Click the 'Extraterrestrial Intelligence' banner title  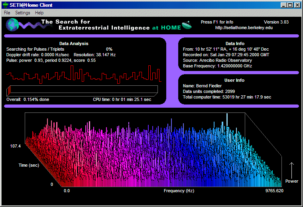pyautogui.click(x=104, y=28)
